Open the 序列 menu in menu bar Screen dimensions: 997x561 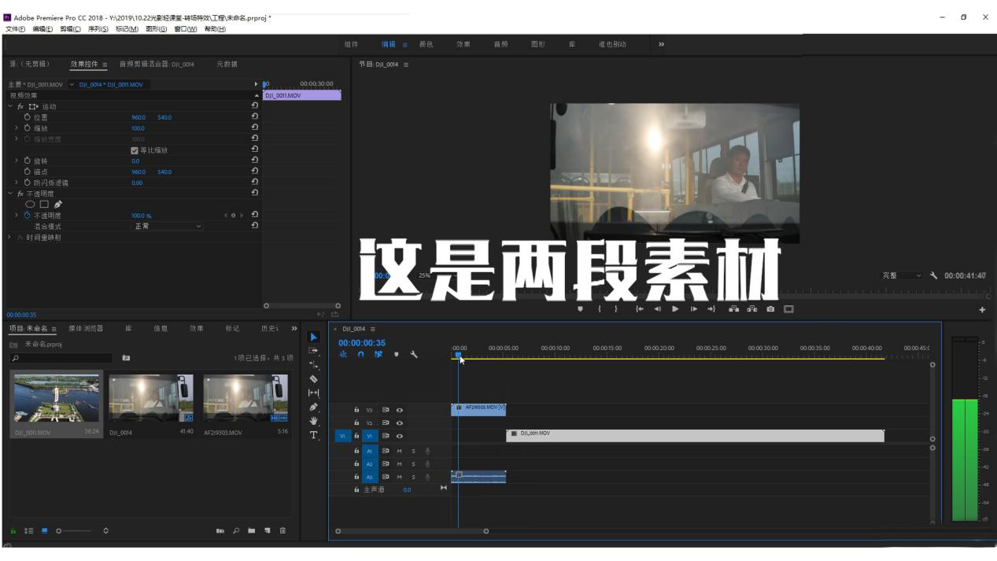click(x=97, y=29)
